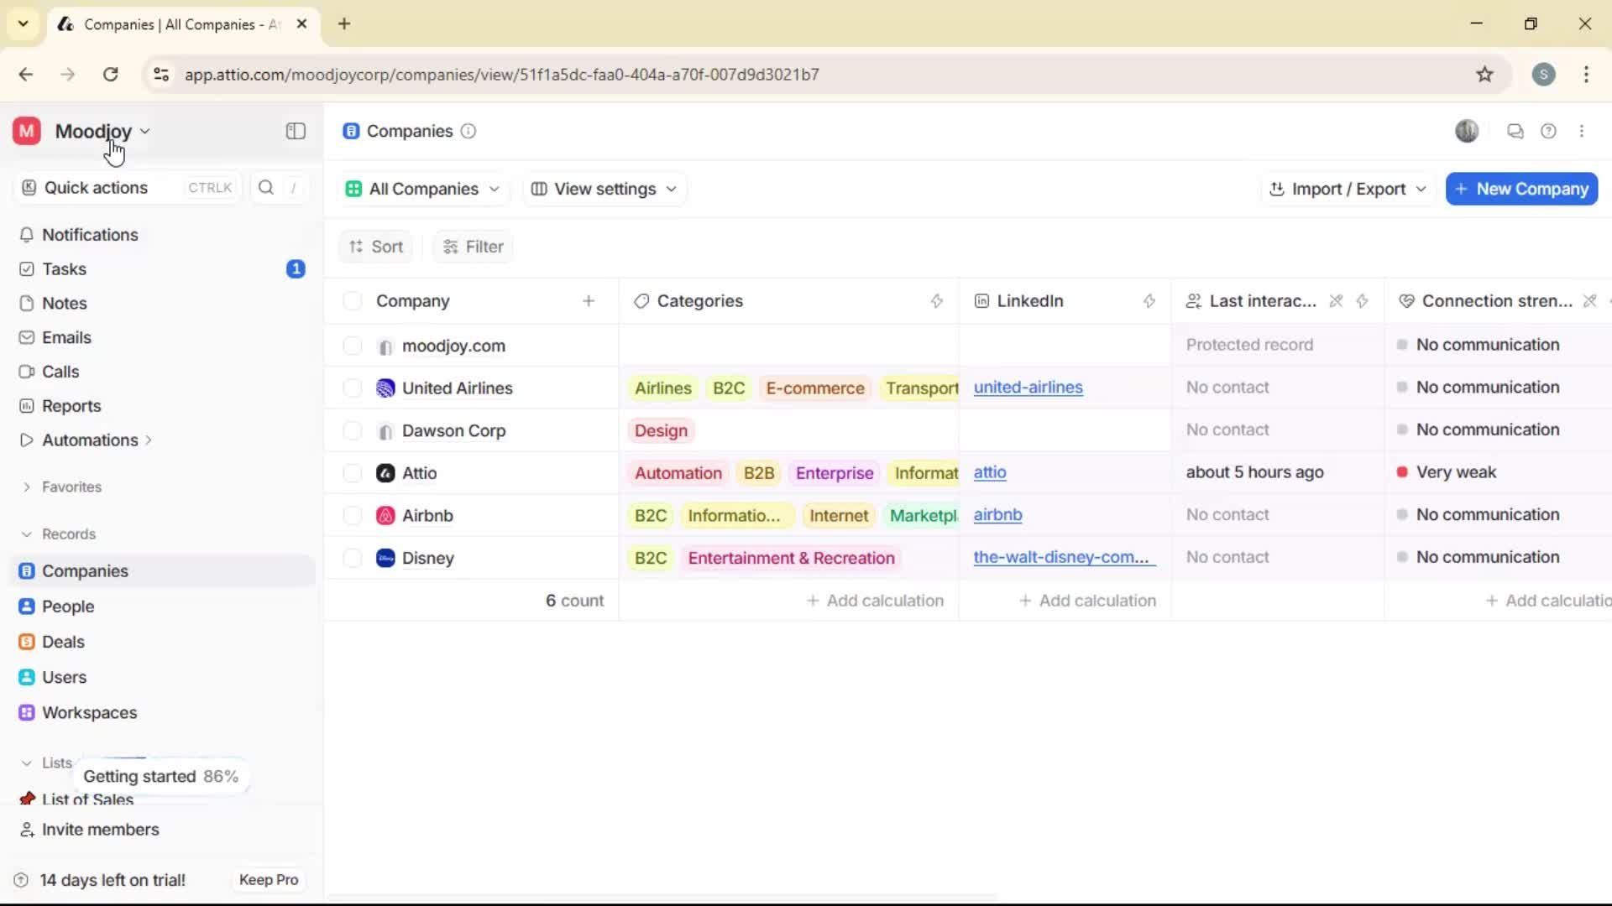Open the united-airlines LinkedIn link
The image size is (1612, 906).
pos(1028,388)
